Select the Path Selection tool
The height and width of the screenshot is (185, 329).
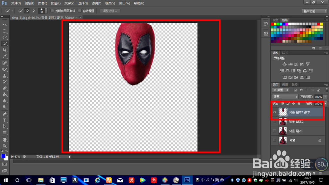5,127
